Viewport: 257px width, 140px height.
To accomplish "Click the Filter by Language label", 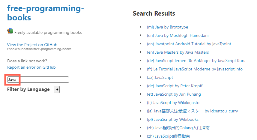I will point(28,89).
